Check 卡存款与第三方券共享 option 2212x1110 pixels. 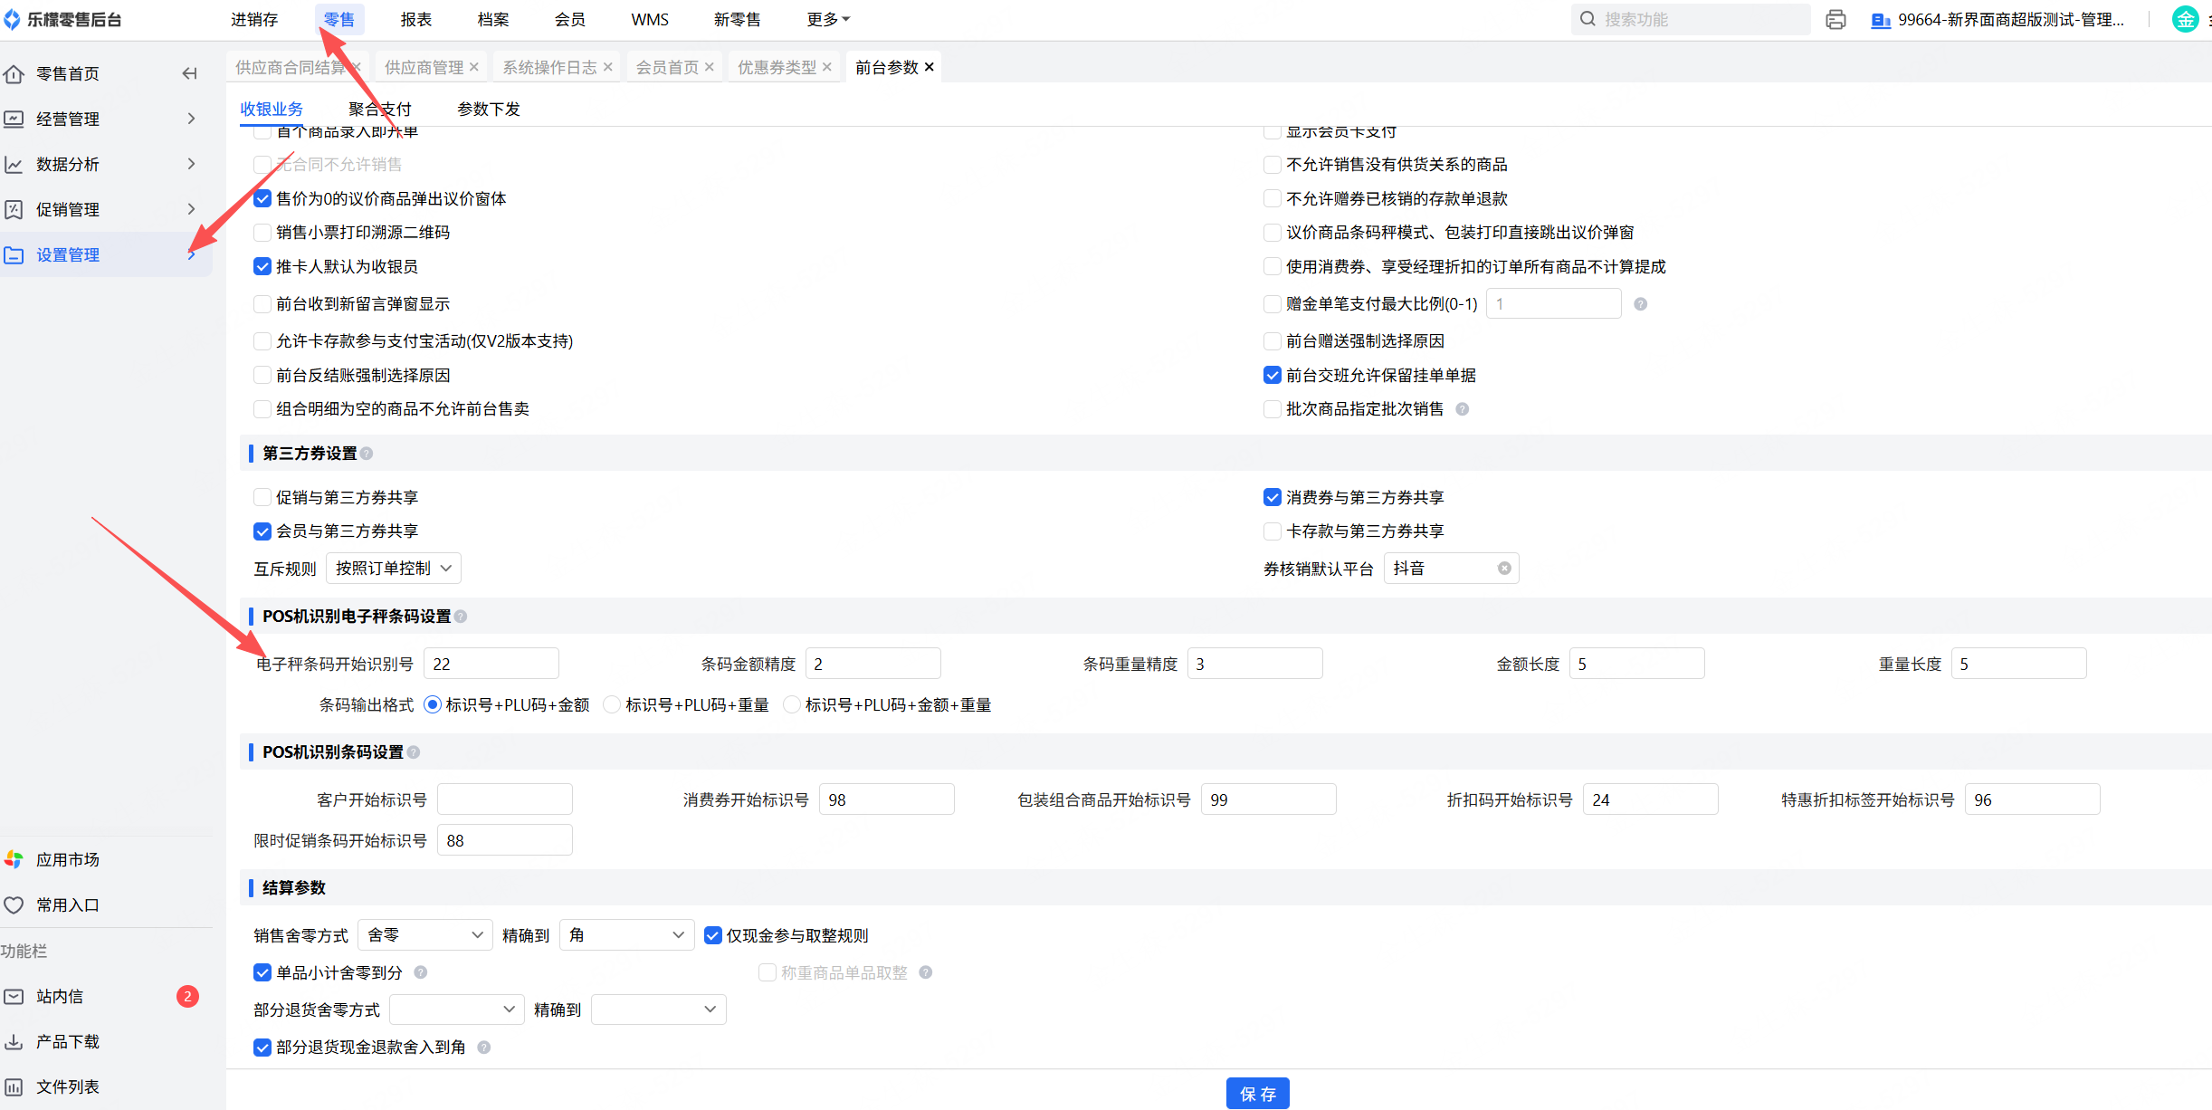(1272, 531)
